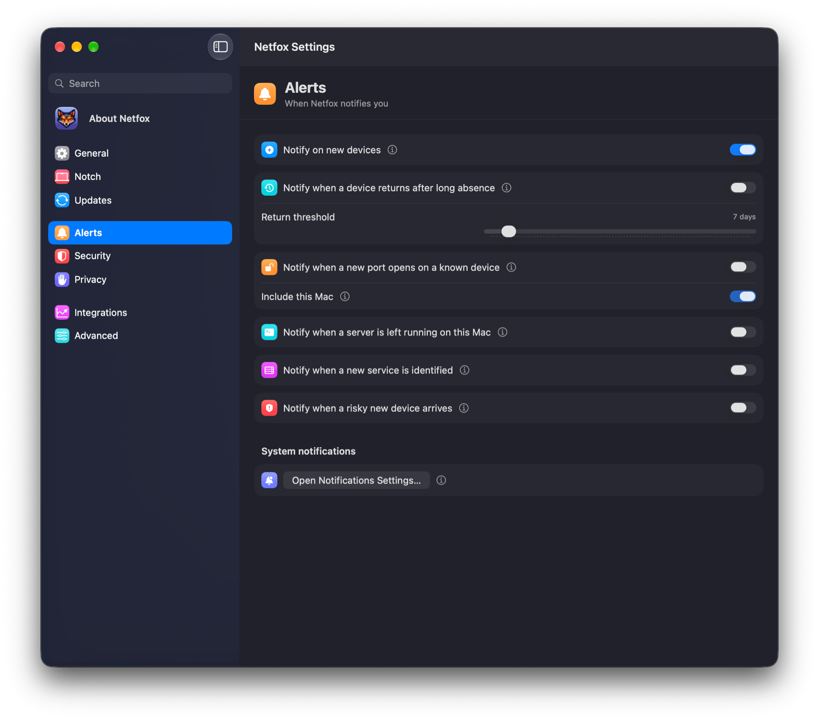Viewport: 819px width, 721px height.
Task: Click the Return threshold slider thumb
Action: point(509,231)
